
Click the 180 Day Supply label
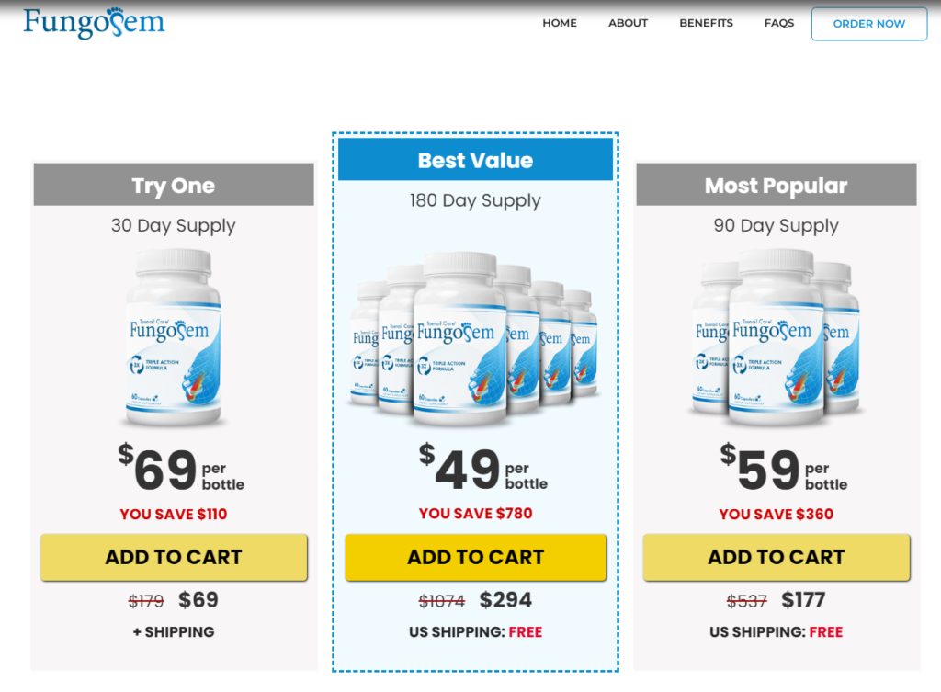pyautogui.click(x=475, y=200)
